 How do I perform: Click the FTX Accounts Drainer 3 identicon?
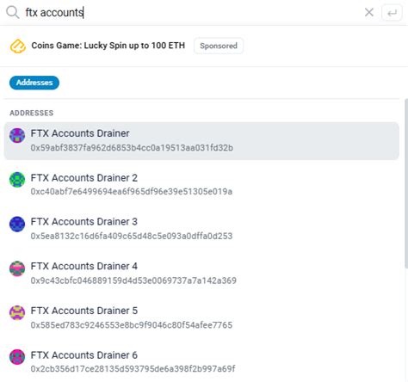tap(17, 225)
